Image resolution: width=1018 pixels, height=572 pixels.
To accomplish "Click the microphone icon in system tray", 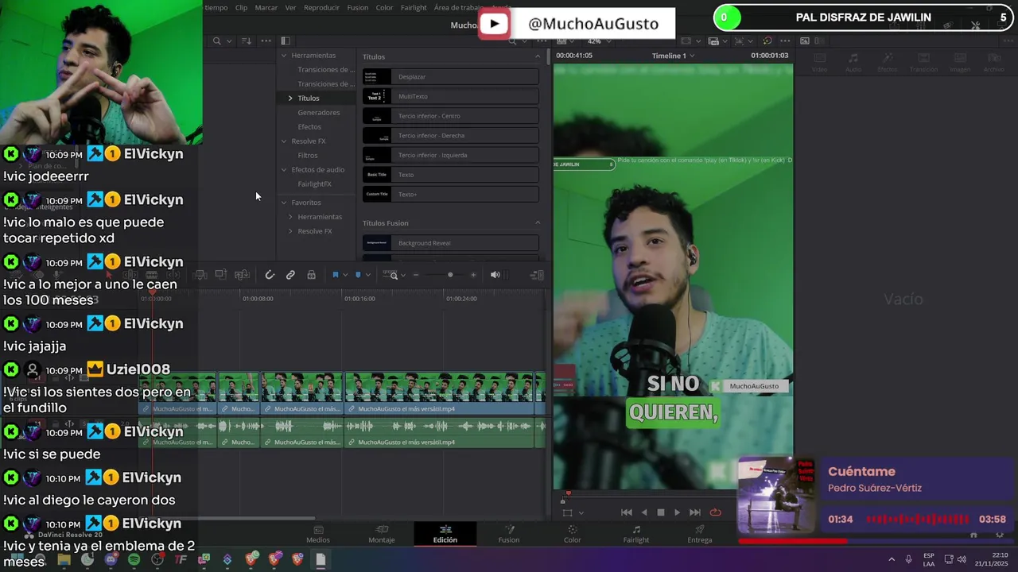I will click(908, 559).
